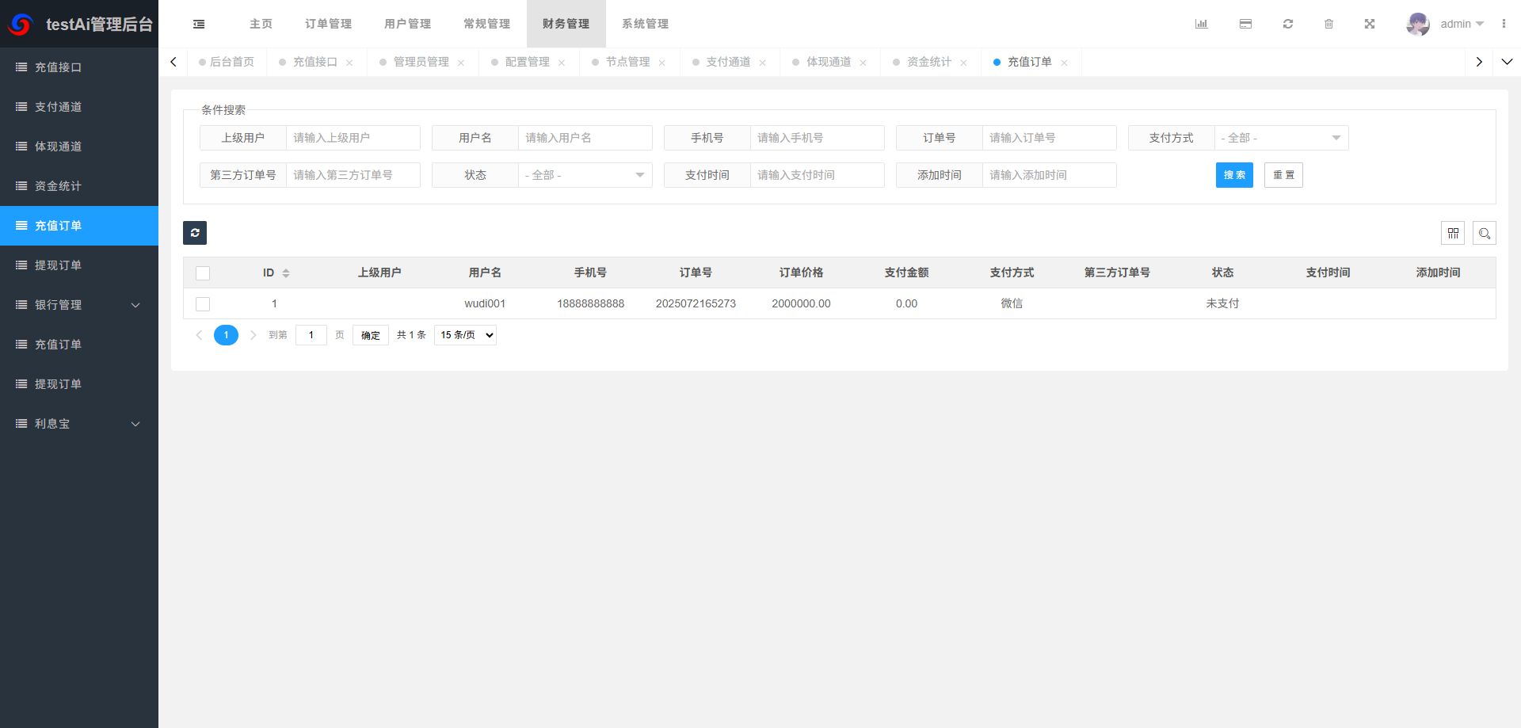Open column settings via the grid icon
1521x728 pixels.
point(1454,233)
